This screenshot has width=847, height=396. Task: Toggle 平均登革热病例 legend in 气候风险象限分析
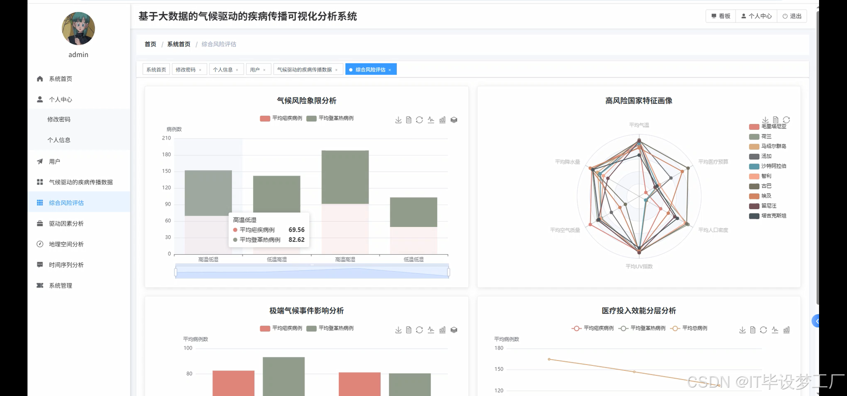tap(330, 118)
